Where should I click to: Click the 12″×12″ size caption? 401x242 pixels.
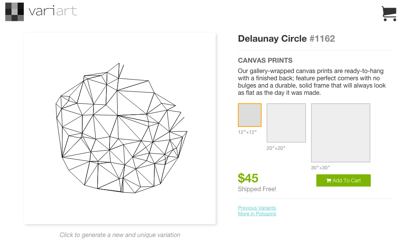[x=247, y=132]
